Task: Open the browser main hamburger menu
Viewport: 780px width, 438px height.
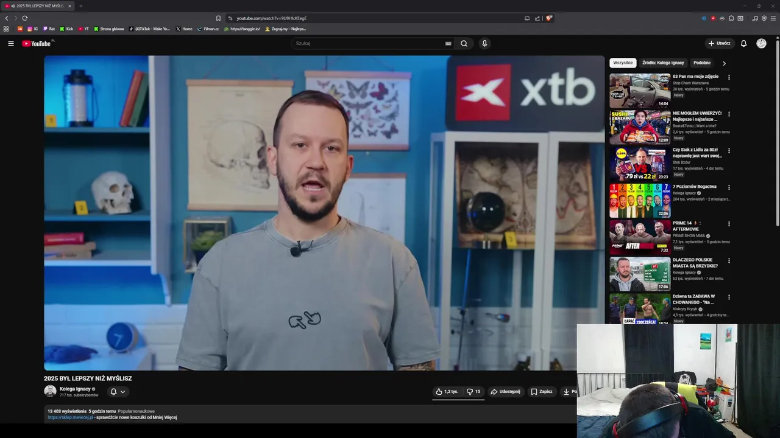Action: [x=773, y=18]
